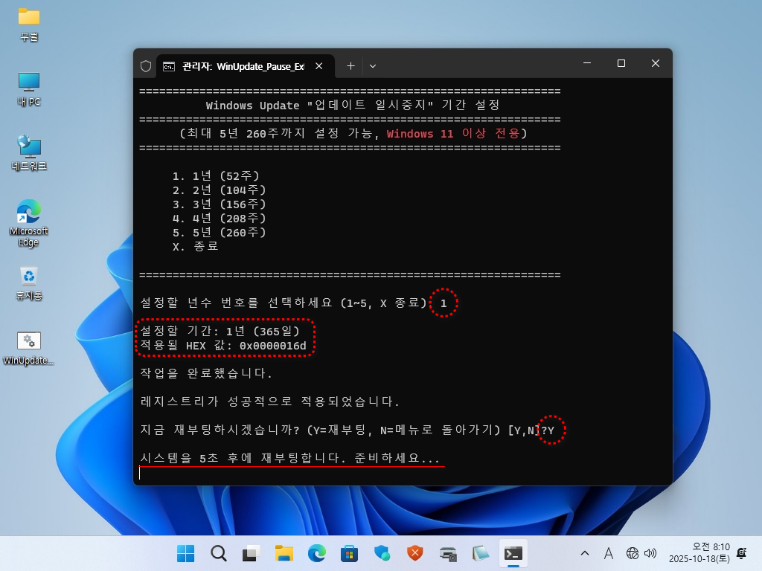Click the '레지스트리가 성공적으로 적용되었습니다.' line
Screen dimensions: 762x571
pyautogui.click(x=269, y=401)
